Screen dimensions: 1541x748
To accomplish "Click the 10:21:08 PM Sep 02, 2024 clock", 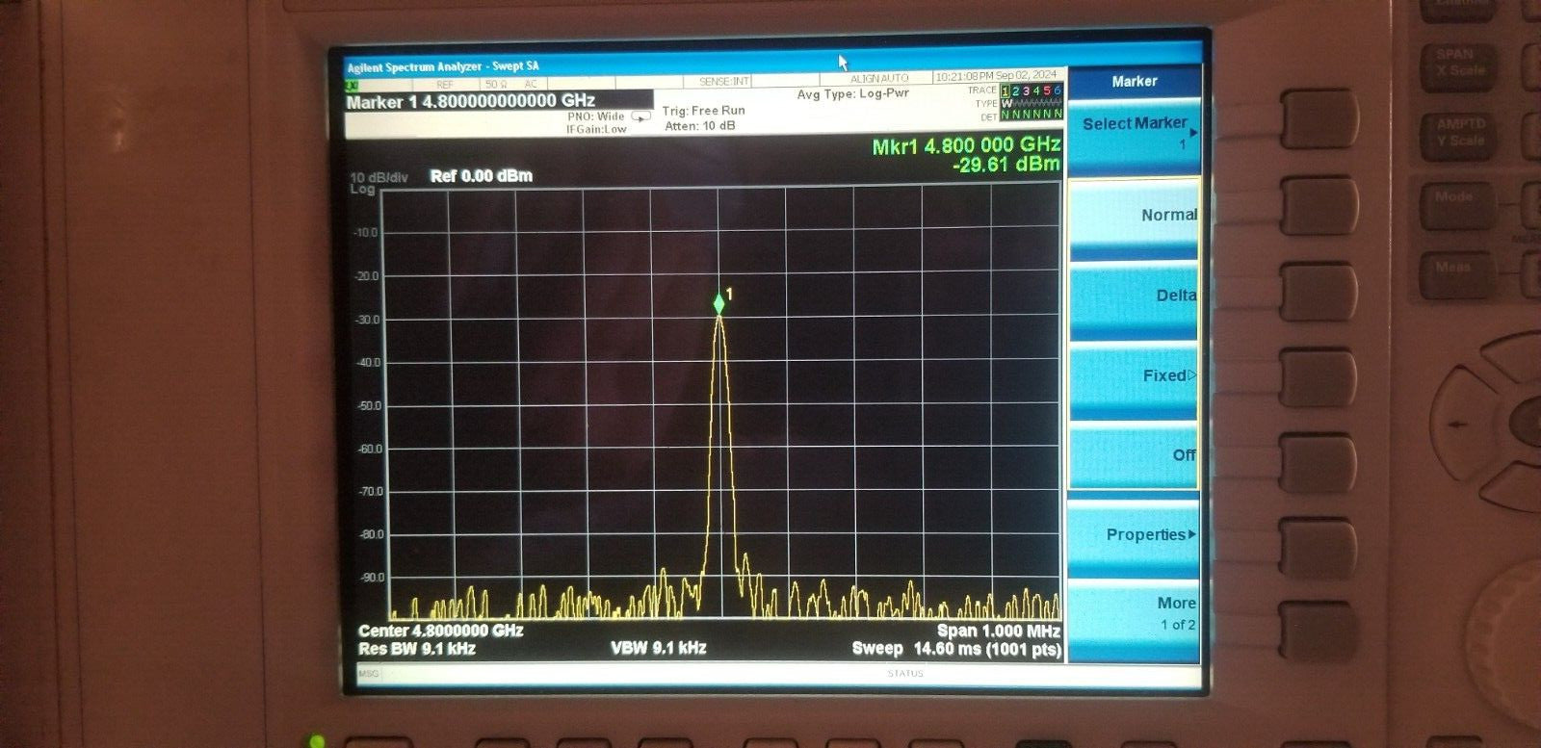I will [x=996, y=75].
